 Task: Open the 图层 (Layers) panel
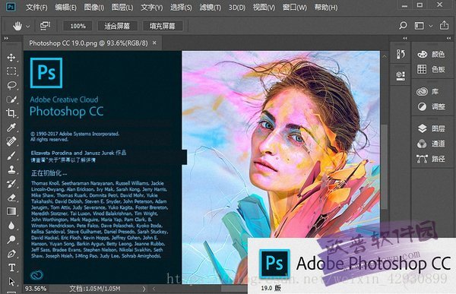[x=431, y=128]
